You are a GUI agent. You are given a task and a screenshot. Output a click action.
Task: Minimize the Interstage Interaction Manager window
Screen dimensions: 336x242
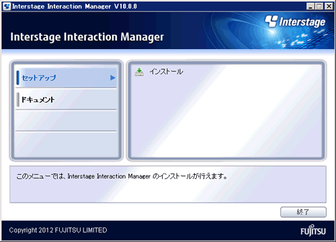(310, 6)
